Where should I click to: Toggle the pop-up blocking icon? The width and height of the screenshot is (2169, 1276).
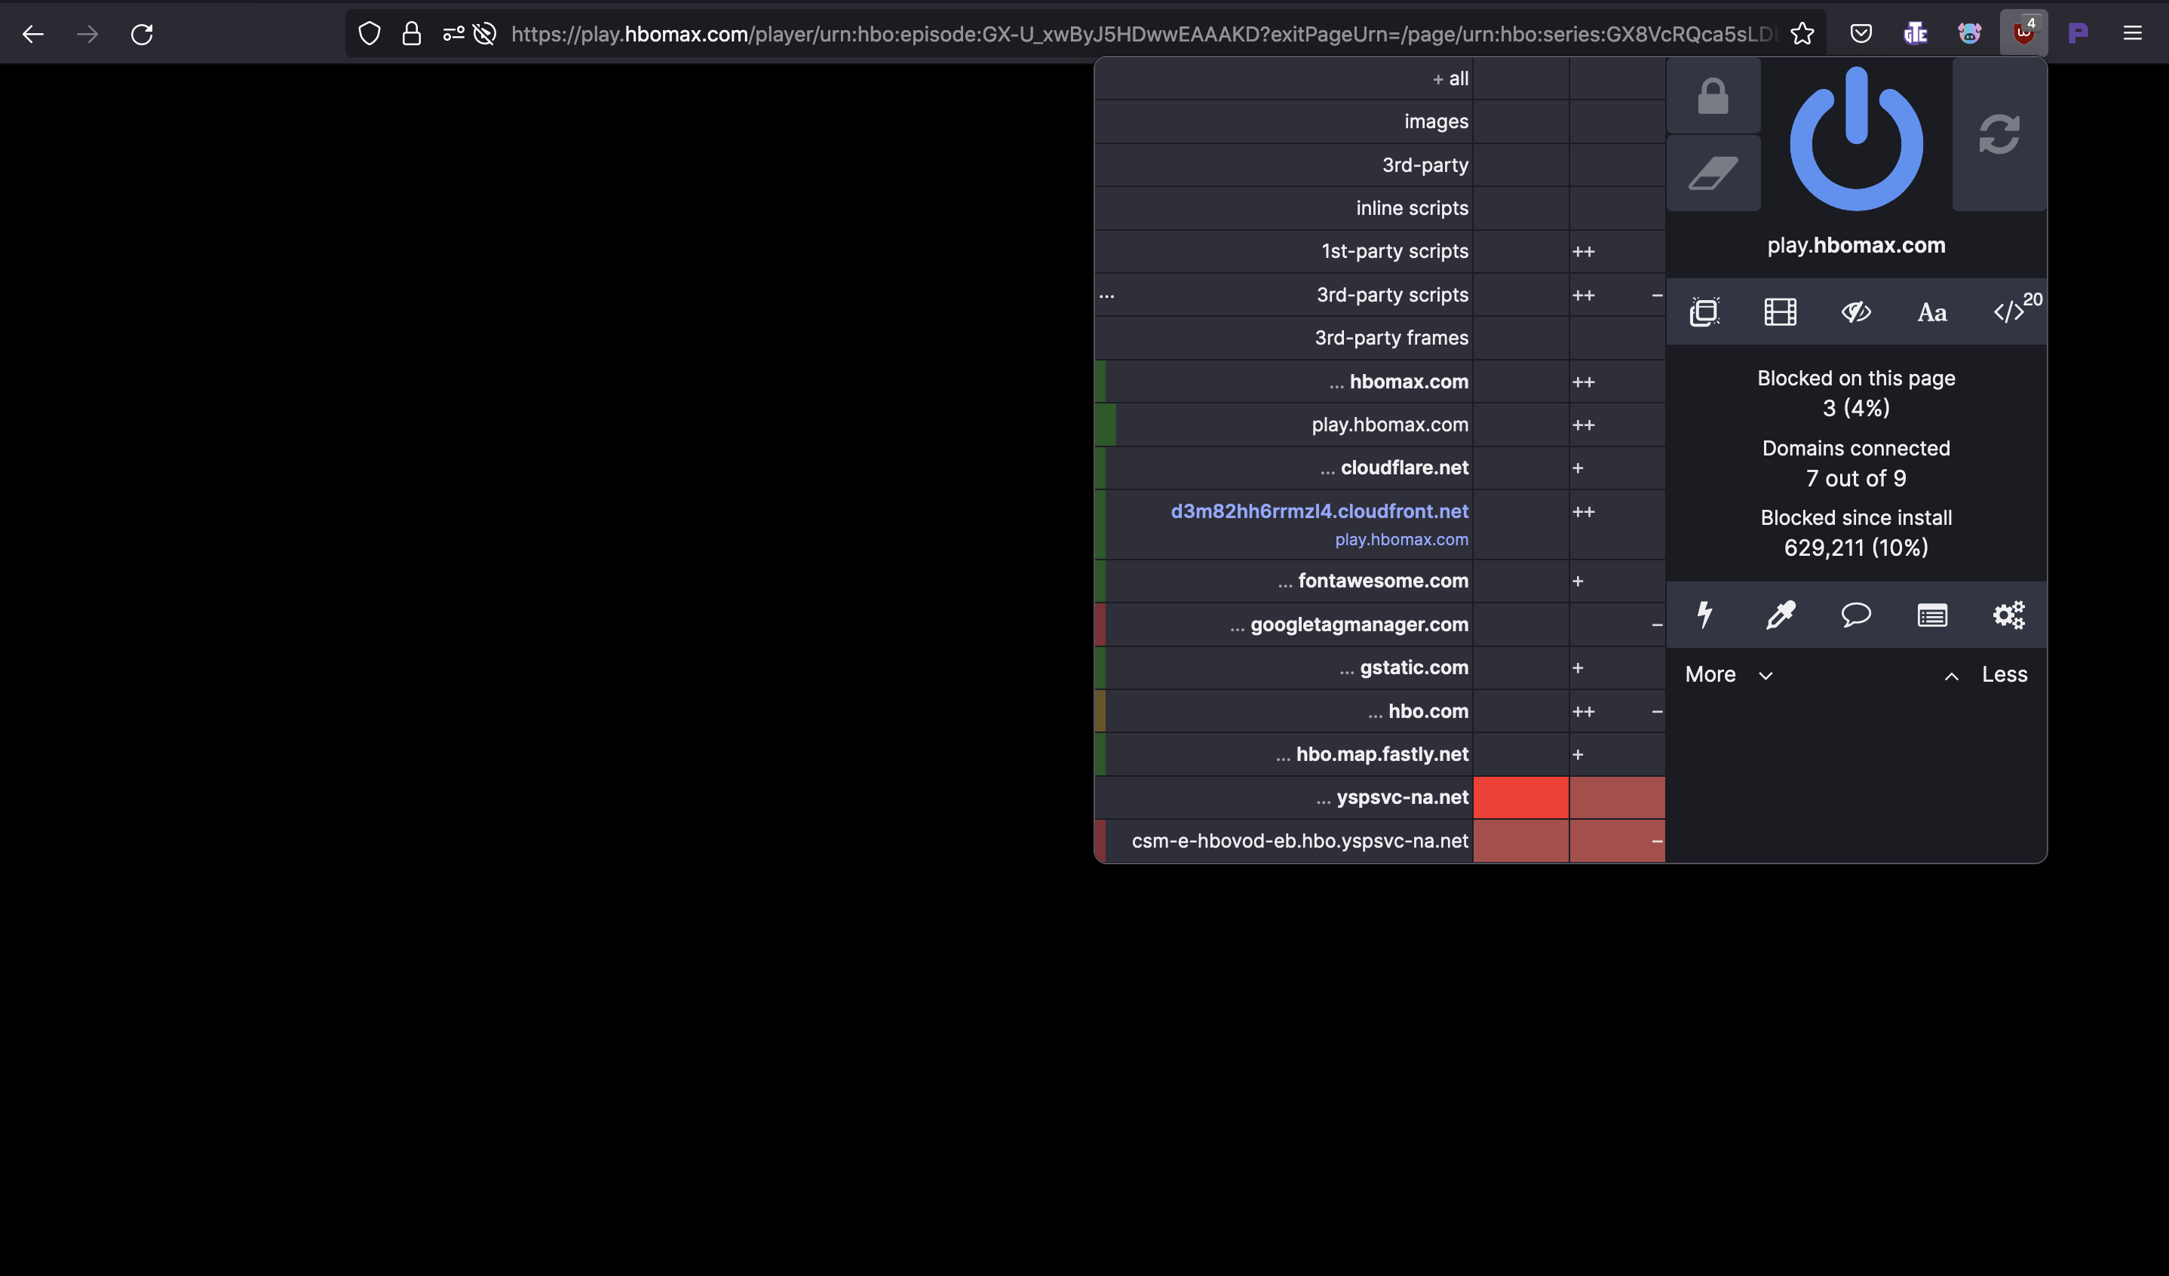(1705, 311)
